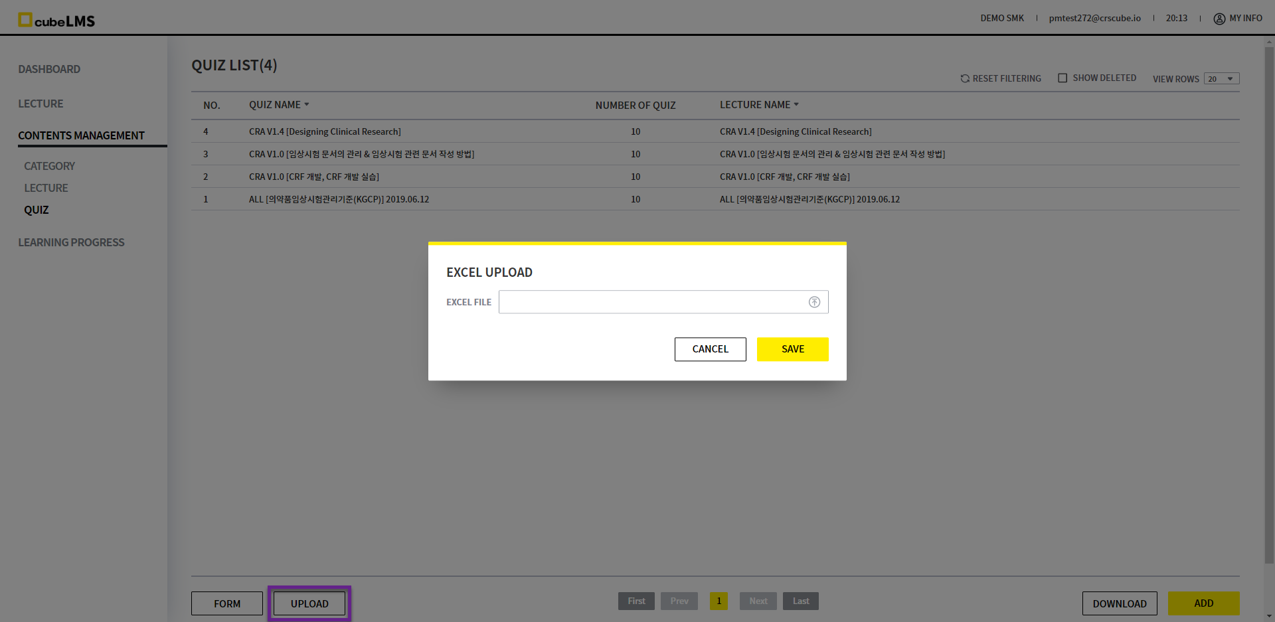Click the upload icon in Excel file field

click(814, 302)
